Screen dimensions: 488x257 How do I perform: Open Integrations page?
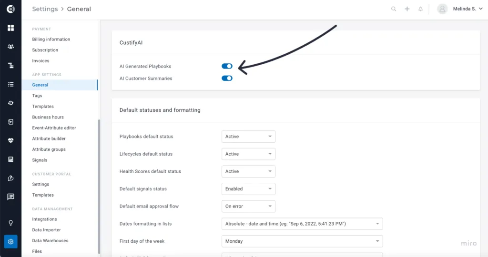click(44, 219)
